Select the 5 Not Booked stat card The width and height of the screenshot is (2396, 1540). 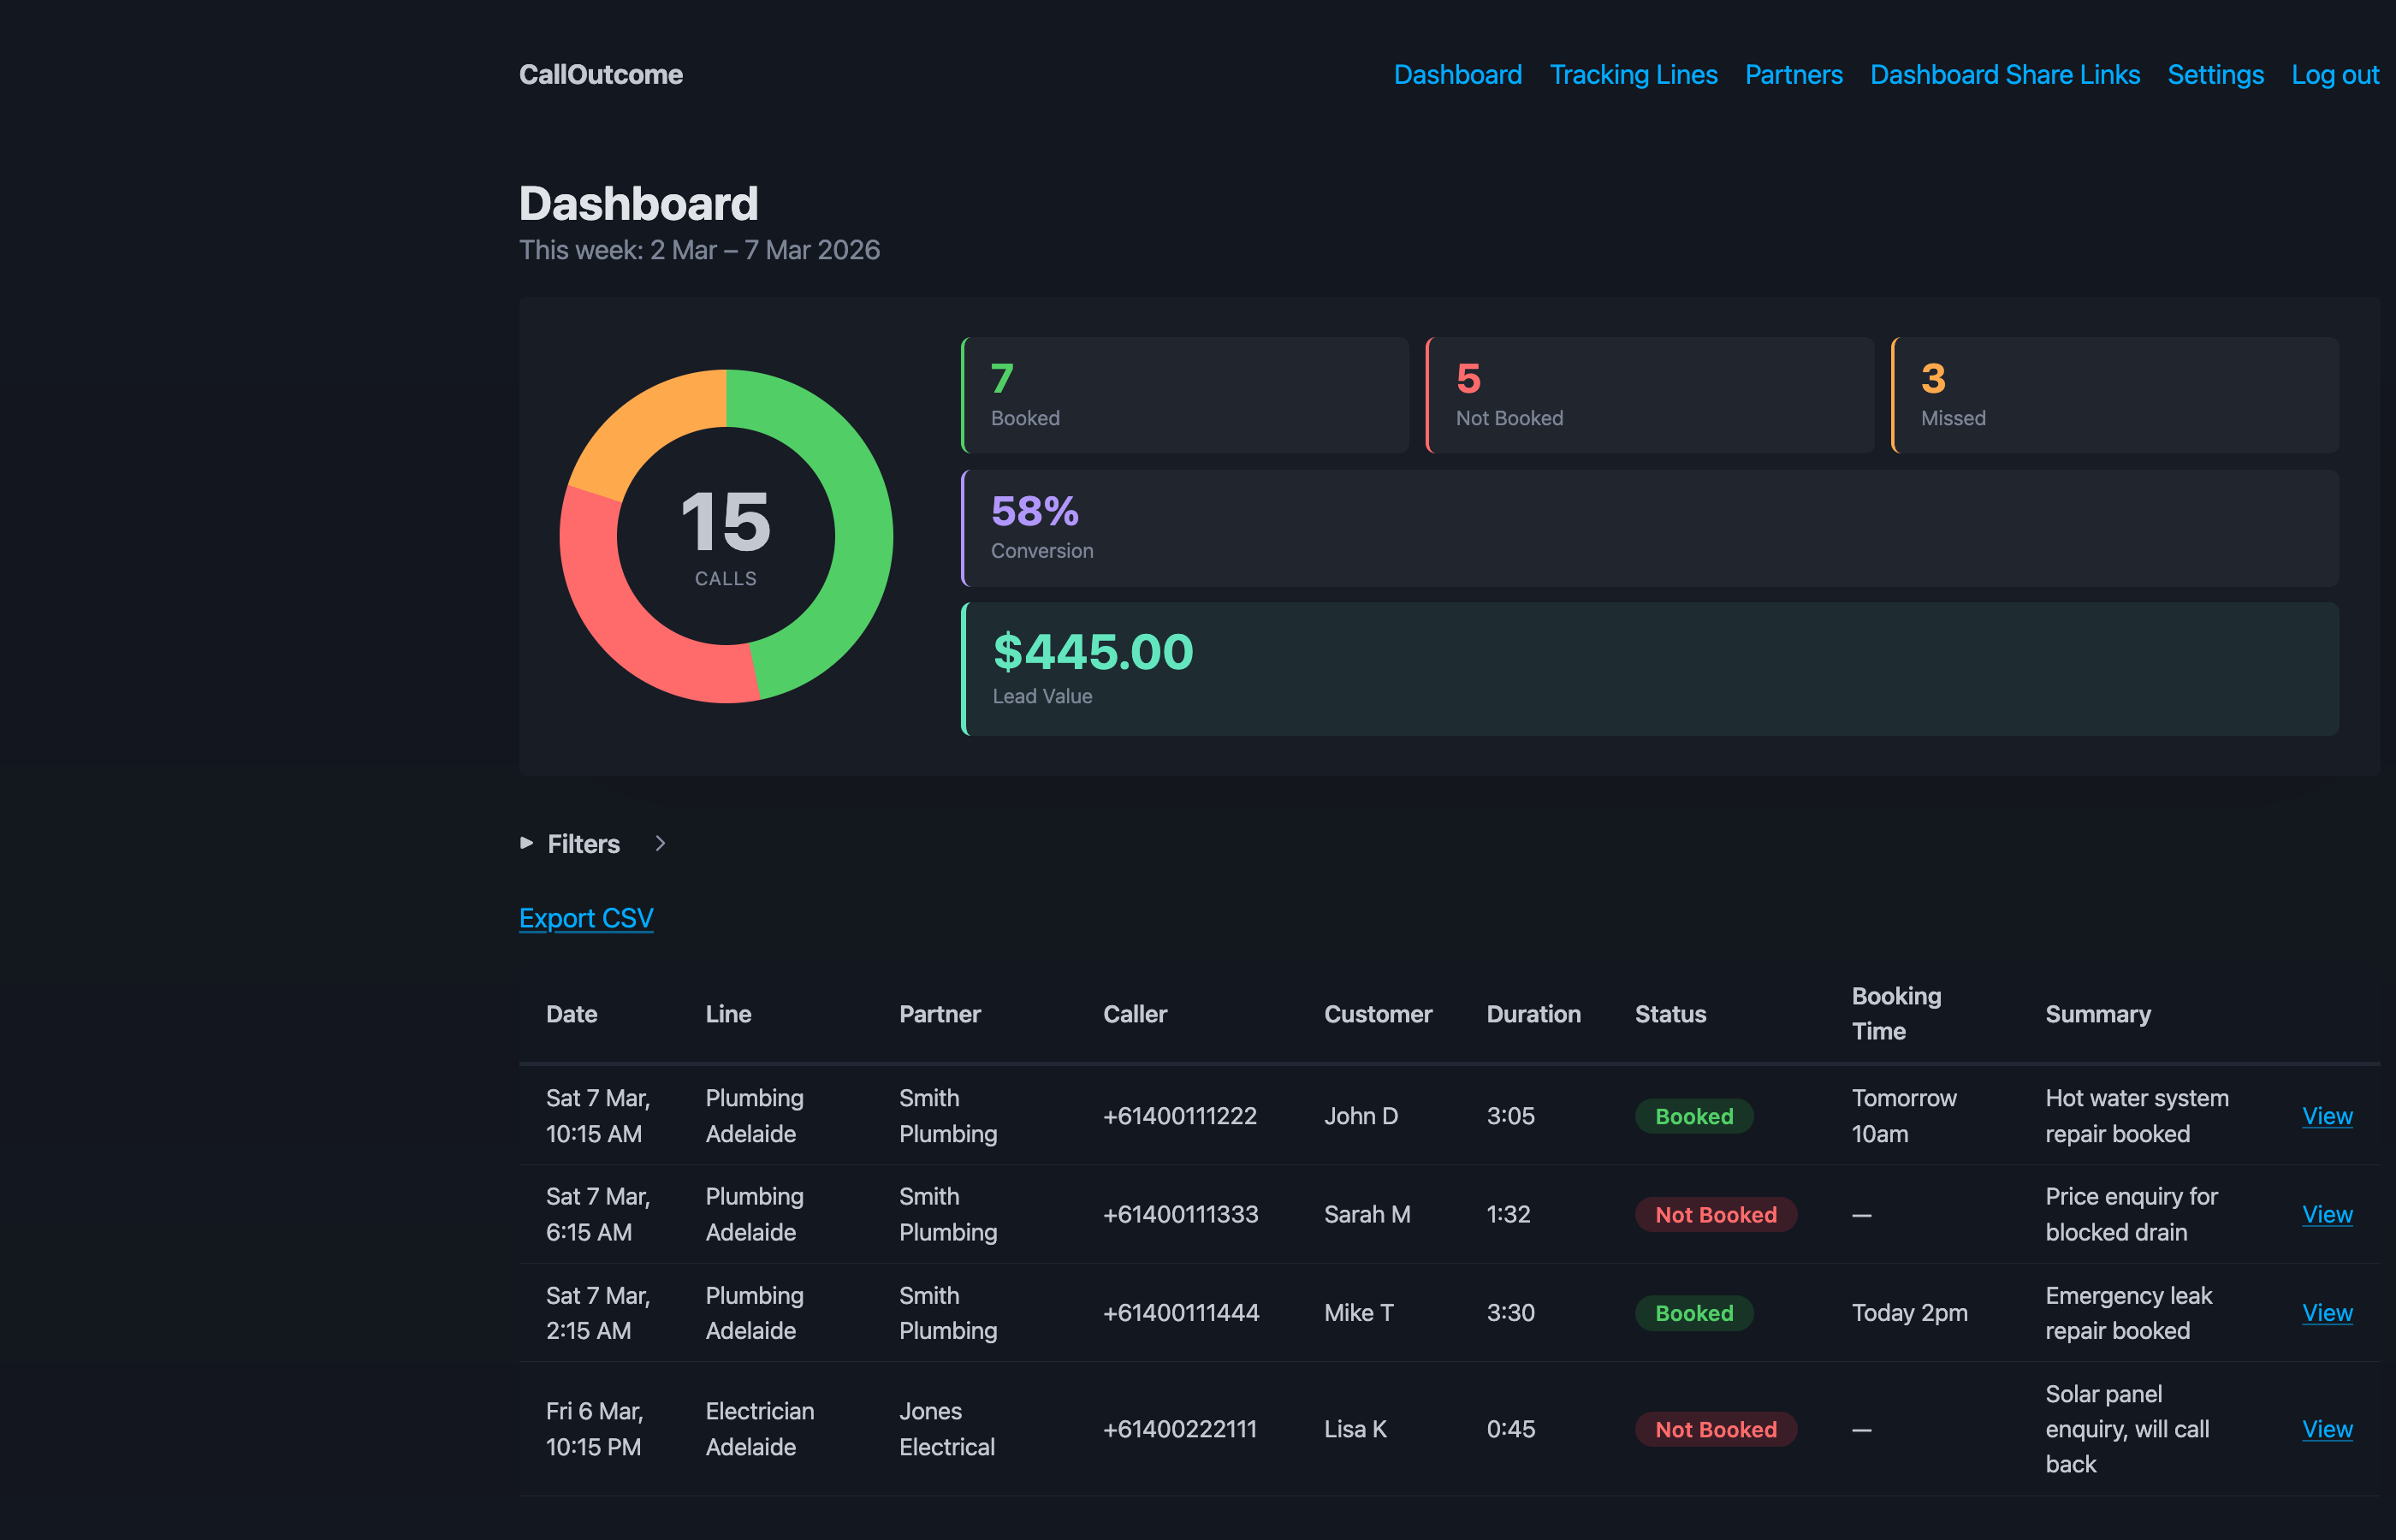[x=1650, y=394]
